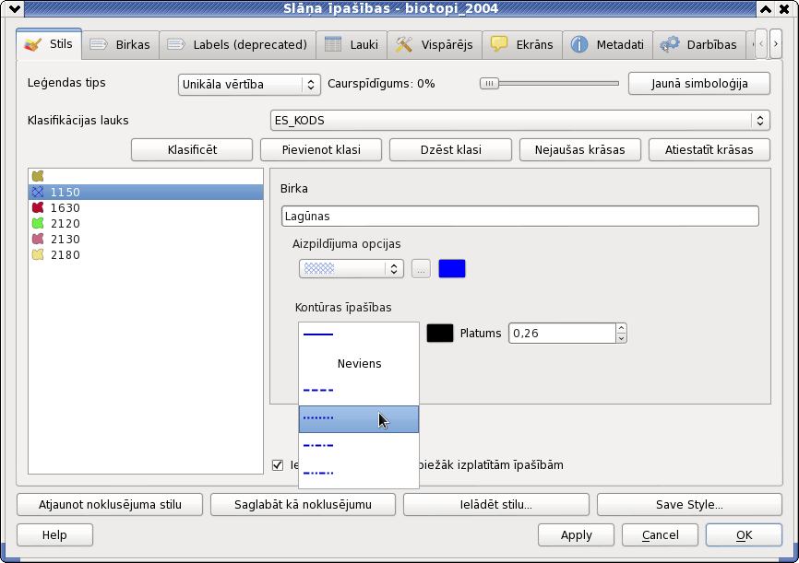
Task: Click the Birka text field with Lagūnas
Action: (x=519, y=217)
